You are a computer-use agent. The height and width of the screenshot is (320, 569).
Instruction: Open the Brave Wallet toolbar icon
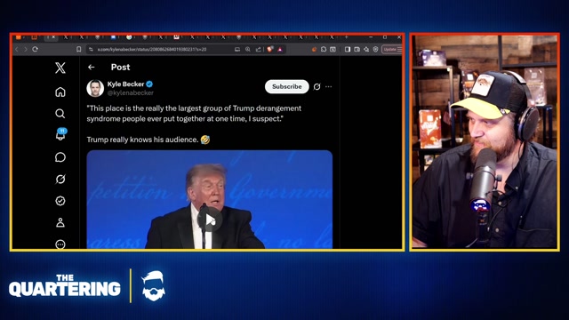(357, 50)
